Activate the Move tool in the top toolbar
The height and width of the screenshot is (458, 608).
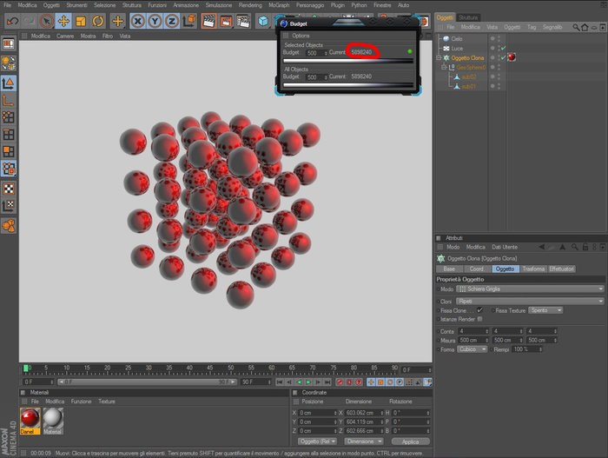(x=63, y=21)
